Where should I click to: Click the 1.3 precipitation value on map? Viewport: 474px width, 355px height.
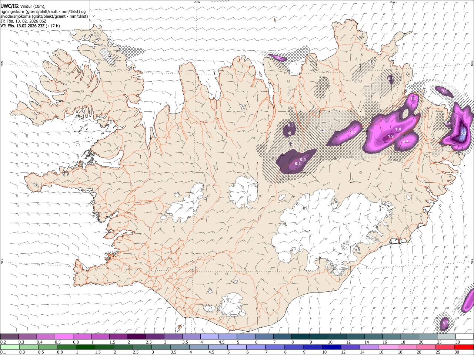point(413,99)
